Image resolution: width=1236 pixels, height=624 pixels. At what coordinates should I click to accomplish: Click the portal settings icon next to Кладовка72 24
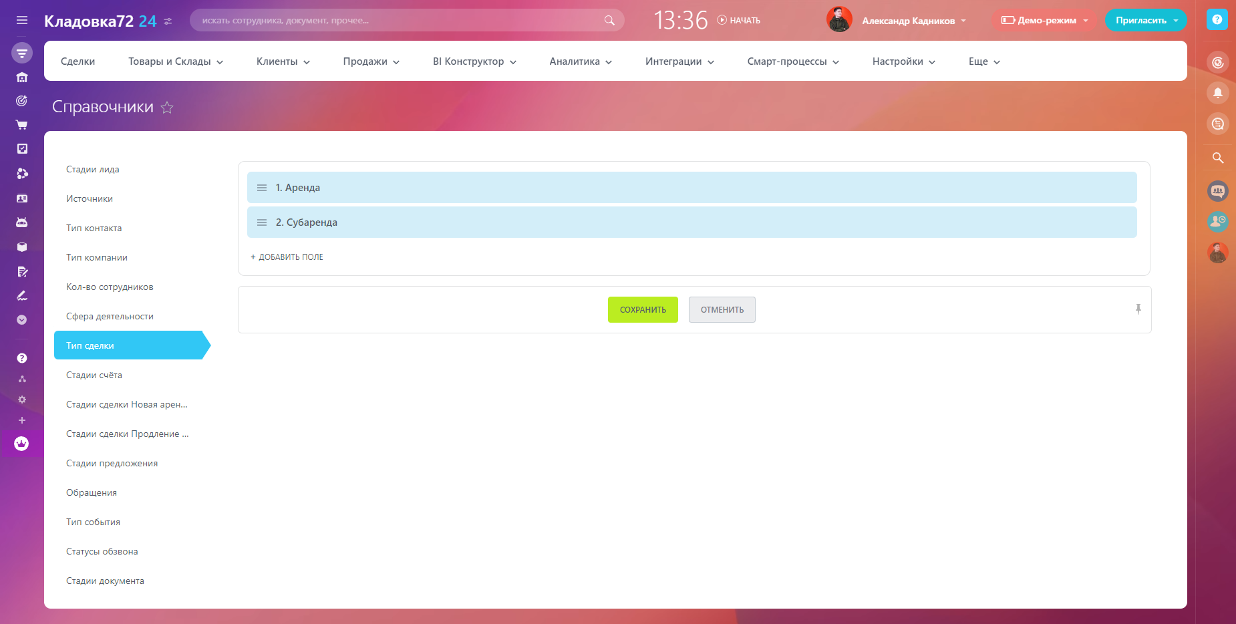click(168, 21)
